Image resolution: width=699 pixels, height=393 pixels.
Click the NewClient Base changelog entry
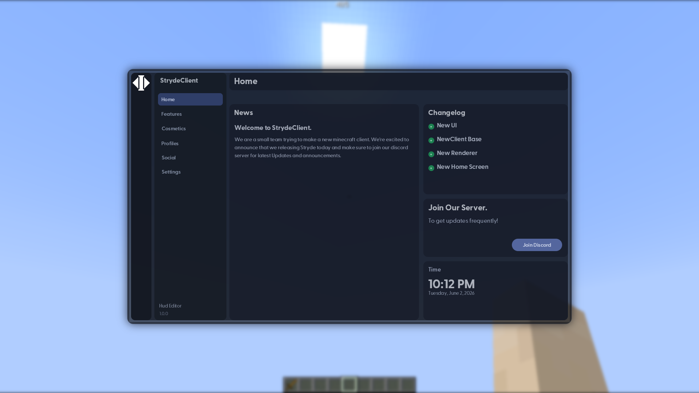coord(459,139)
